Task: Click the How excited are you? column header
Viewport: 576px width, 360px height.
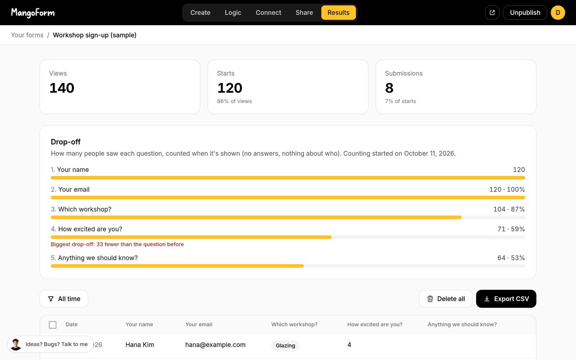Action: click(x=375, y=324)
